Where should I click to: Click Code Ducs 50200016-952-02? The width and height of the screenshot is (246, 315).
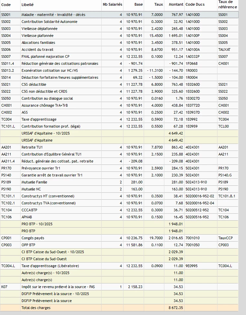coord(200,196)
